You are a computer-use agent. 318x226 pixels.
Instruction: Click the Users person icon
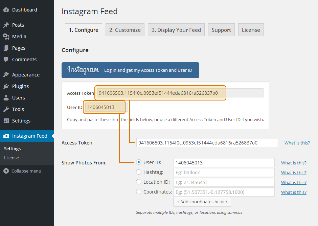pyautogui.click(x=6, y=98)
